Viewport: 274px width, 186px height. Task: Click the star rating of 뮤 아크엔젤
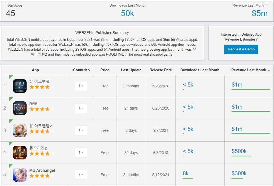pos(42,87)
